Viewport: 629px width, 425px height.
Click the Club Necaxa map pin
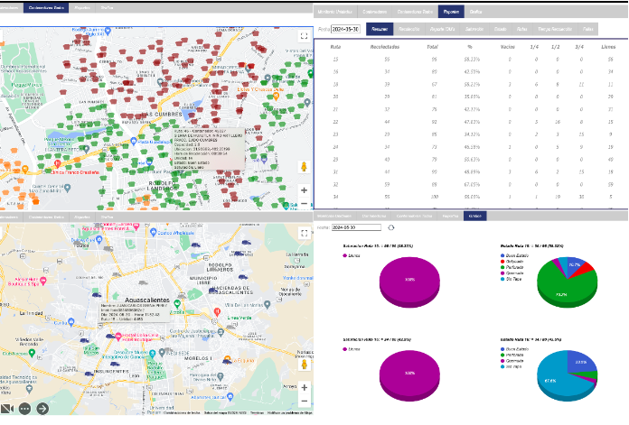[x=32, y=353]
